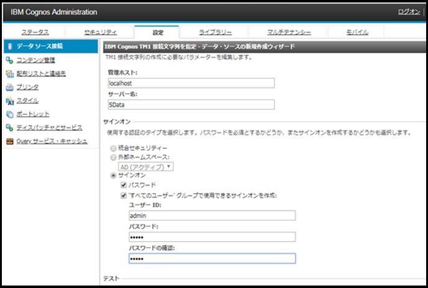Click the ポートレット portlet icon
The height and width of the screenshot is (288, 428).
(9, 114)
